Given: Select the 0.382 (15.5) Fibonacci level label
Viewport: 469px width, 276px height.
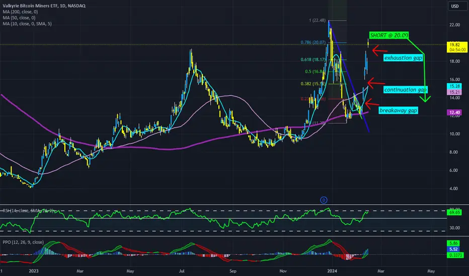Looking at the screenshot, I should click(313, 84).
